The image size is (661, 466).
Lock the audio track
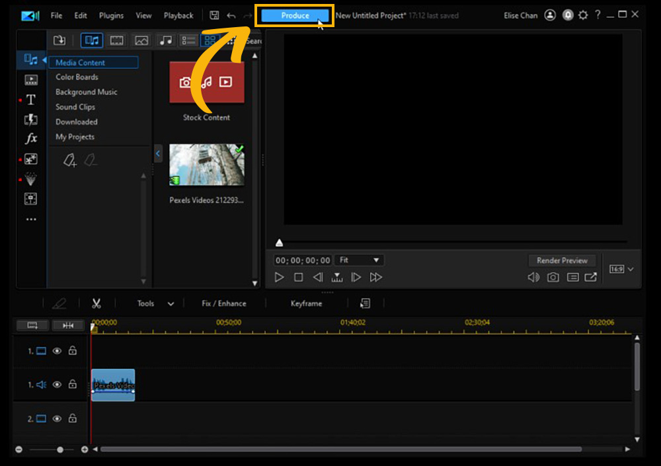73,384
